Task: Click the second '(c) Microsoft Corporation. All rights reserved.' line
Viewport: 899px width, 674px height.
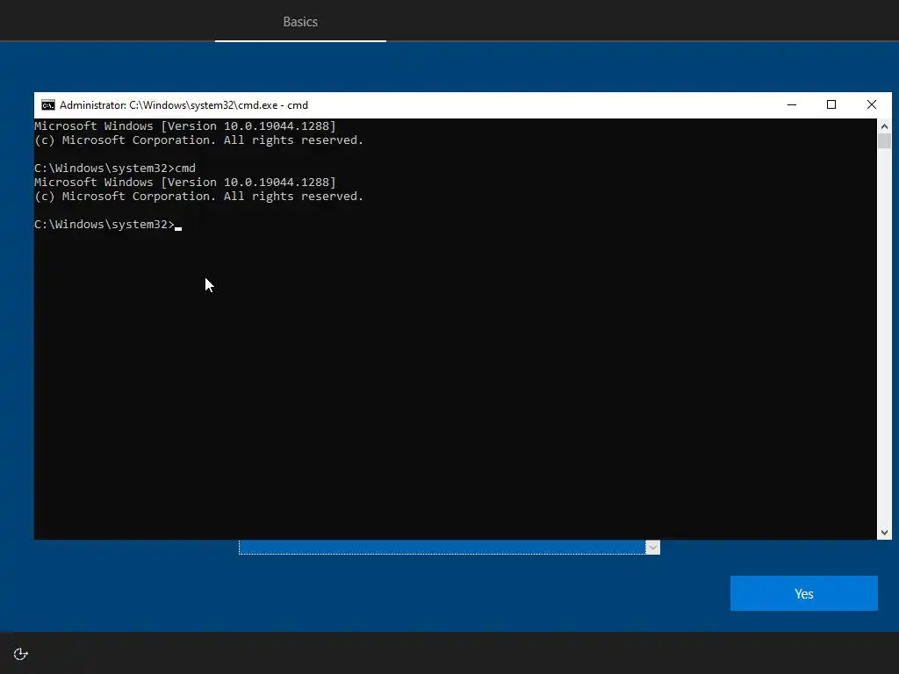Action: click(199, 196)
